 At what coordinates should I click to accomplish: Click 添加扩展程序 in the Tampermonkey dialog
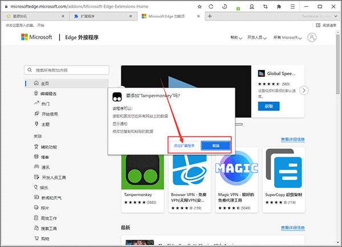(184, 146)
